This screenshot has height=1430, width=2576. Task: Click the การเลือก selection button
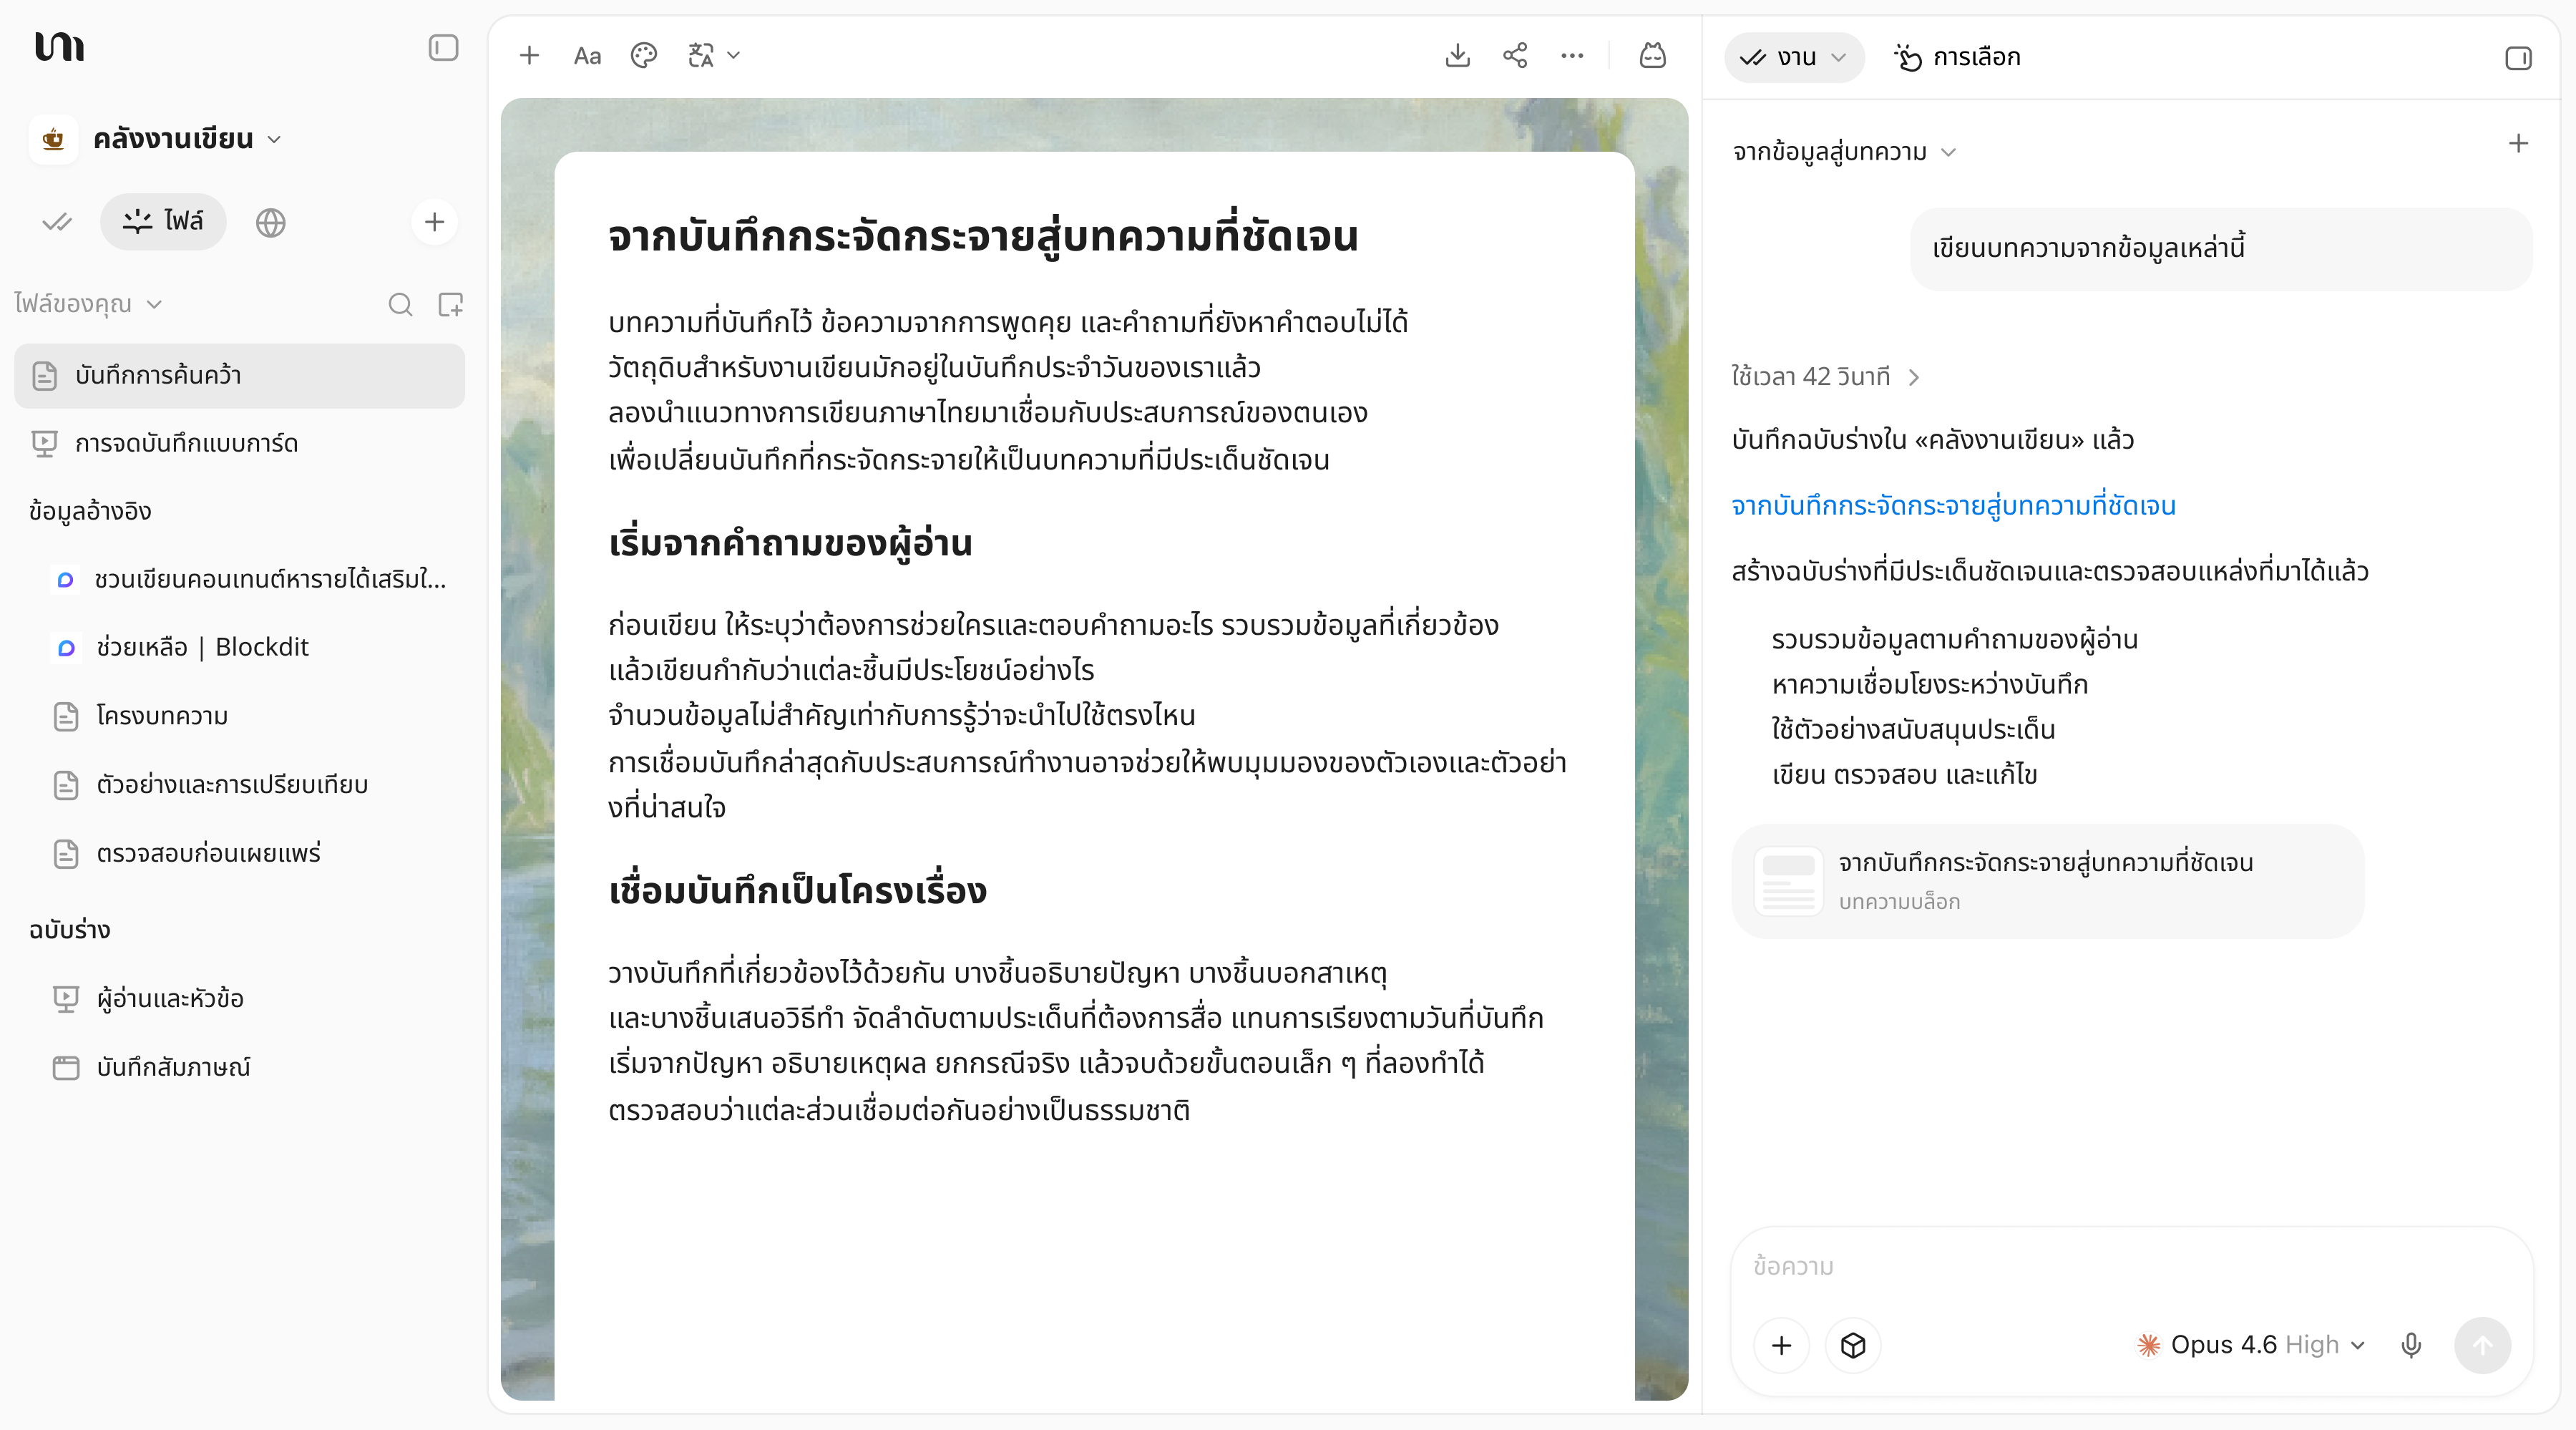[1958, 57]
